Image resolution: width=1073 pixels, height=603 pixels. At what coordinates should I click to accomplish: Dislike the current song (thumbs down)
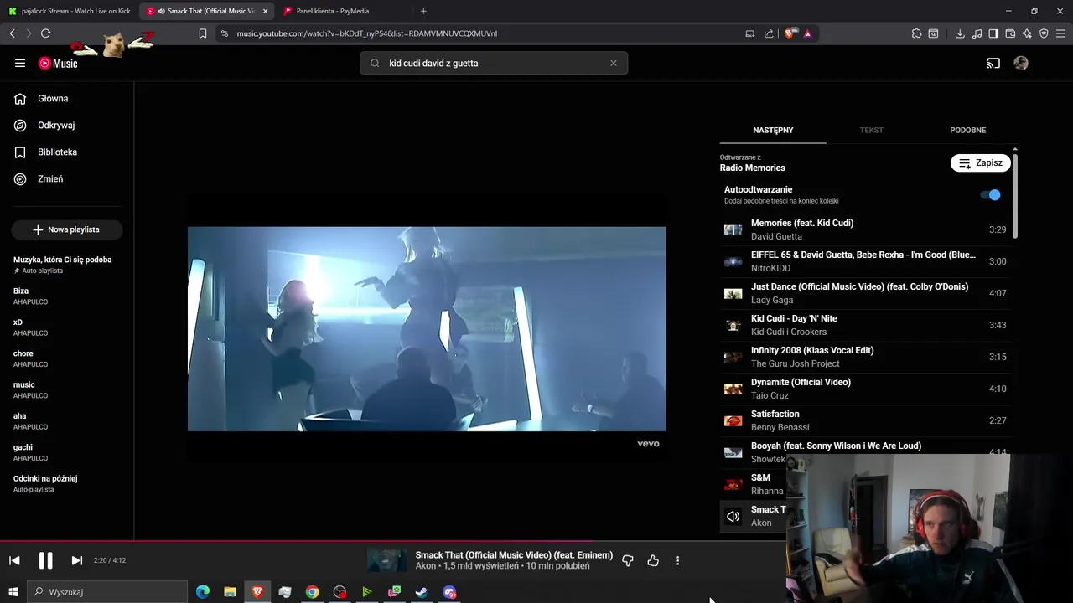pyautogui.click(x=628, y=560)
